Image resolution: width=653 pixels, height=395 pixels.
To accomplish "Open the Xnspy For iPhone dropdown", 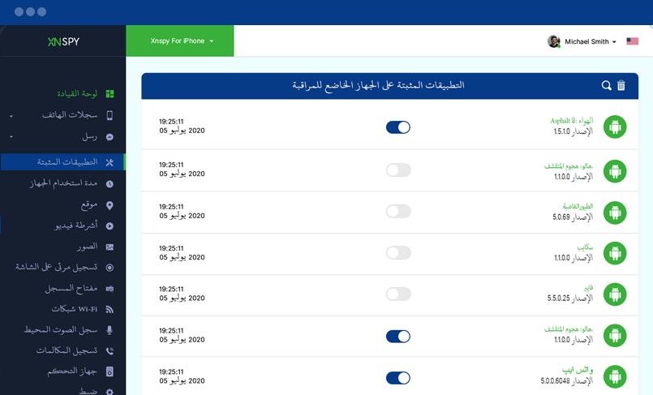I will [x=181, y=41].
